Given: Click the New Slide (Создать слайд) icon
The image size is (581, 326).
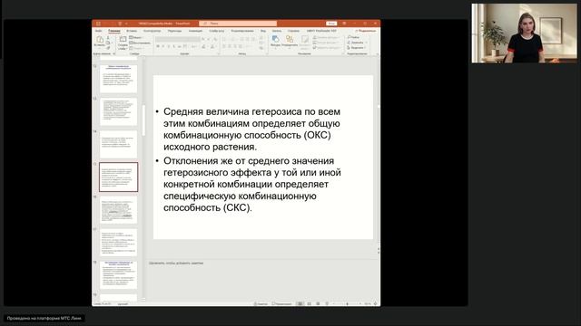Looking at the screenshot, I should coord(123,39).
